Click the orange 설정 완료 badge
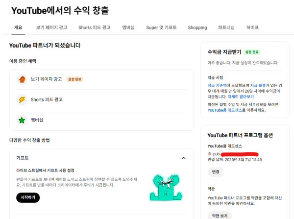 pyautogui.click(x=74, y=79)
